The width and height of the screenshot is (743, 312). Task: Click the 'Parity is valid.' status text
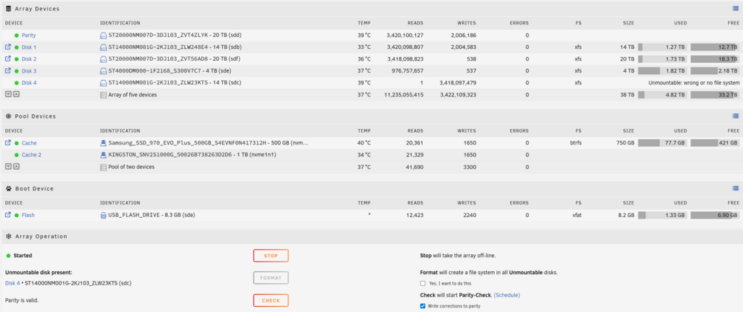click(x=22, y=300)
